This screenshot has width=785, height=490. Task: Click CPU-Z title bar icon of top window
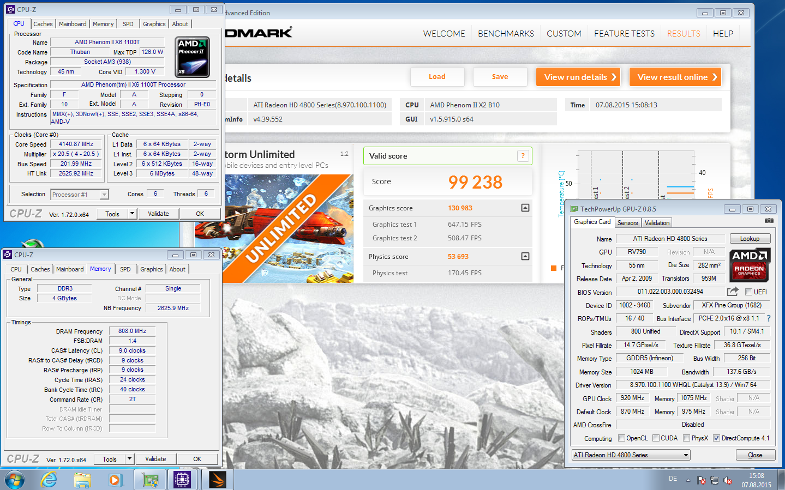point(10,9)
